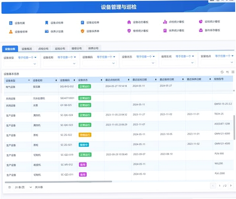236x199 pixels.
Task: Open 备件库存看板 via its inbox icon
Action: 201,30
